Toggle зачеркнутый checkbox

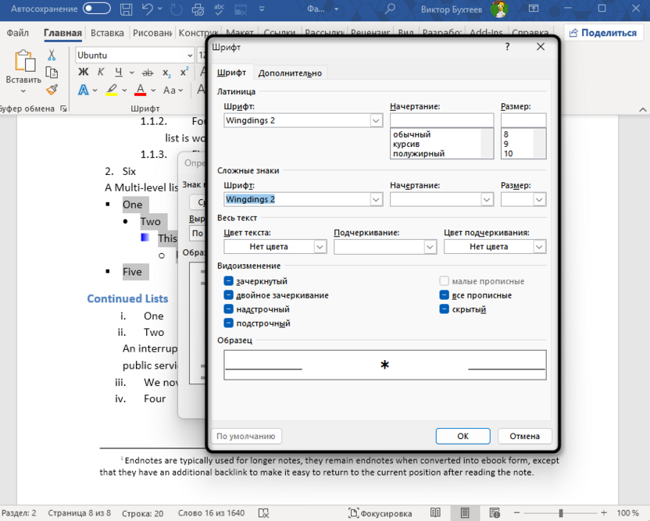228,281
